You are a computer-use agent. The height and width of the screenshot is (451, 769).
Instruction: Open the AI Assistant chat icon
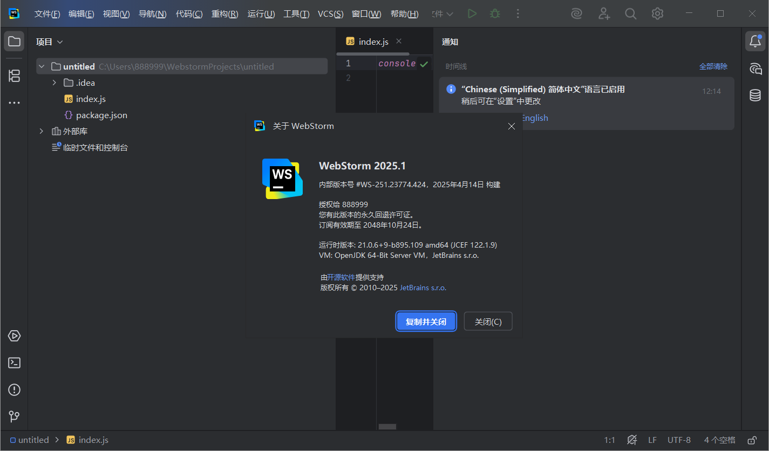(x=756, y=69)
